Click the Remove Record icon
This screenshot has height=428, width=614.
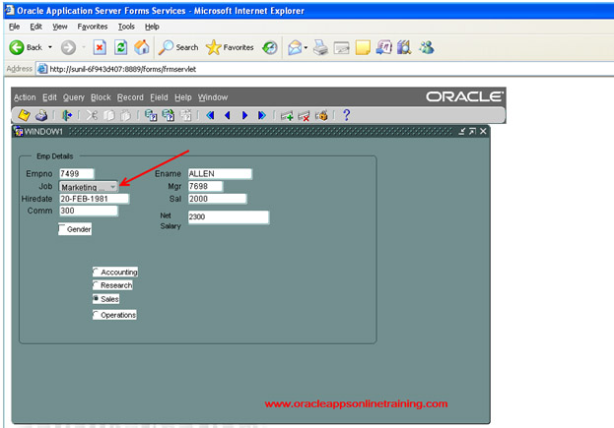point(304,115)
